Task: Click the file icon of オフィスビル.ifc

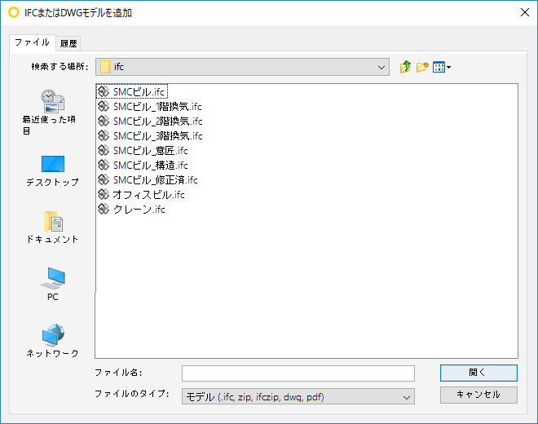Action: (104, 194)
